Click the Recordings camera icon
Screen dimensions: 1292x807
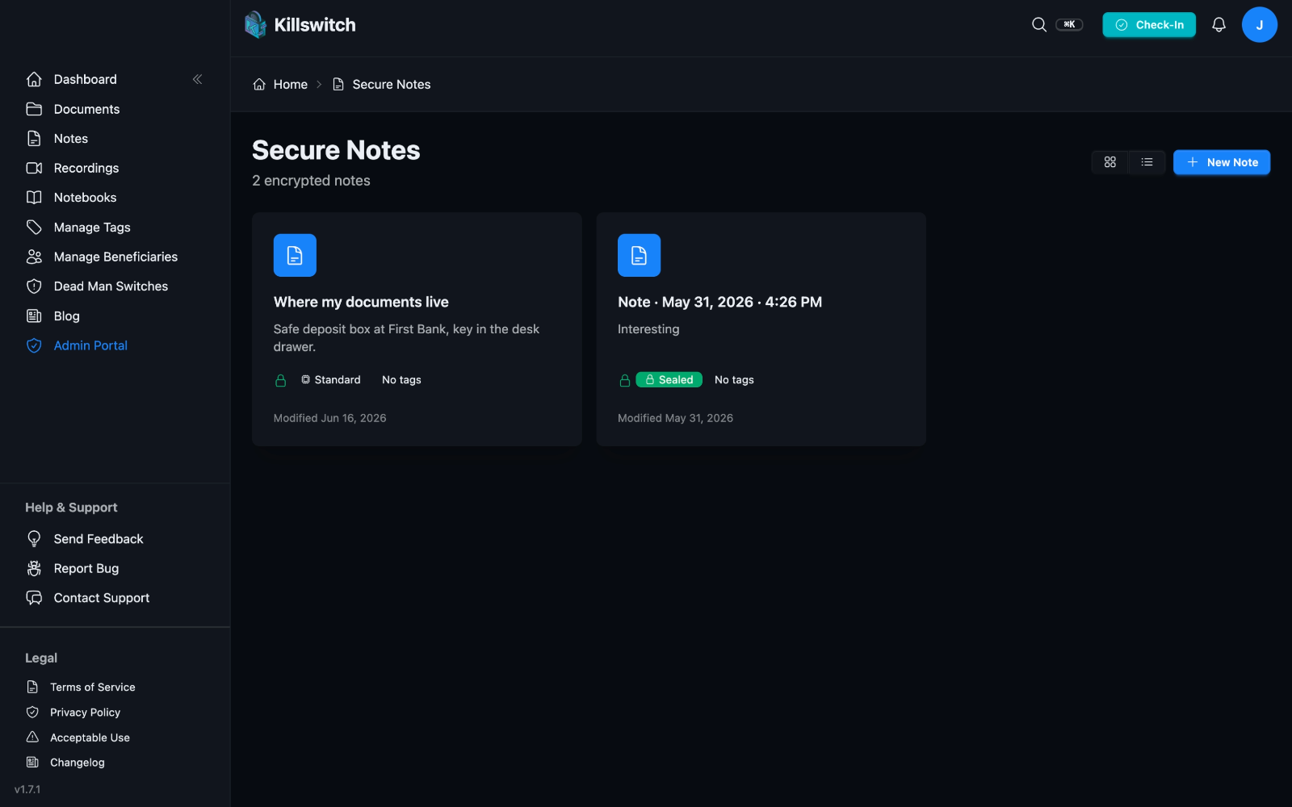click(34, 168)
